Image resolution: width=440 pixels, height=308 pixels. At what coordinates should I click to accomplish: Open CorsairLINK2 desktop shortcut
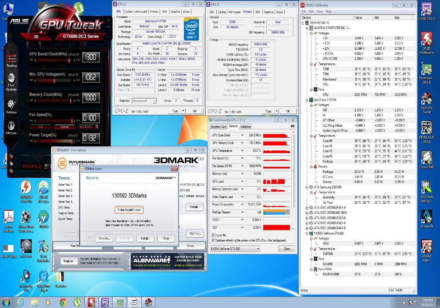tap(426, 160)
